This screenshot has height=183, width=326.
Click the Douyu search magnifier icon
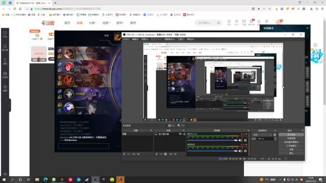pyautogui.click(x=218, y=23)
